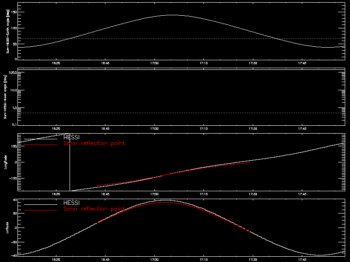Click '17:45' time label under the Longitude plot

point(302,194)
